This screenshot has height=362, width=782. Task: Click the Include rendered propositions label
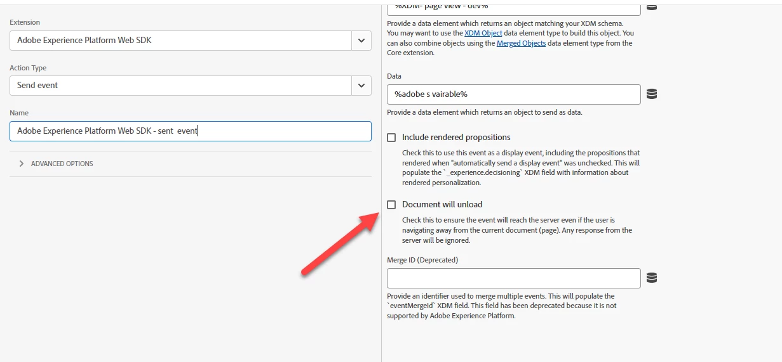(456, 137)
